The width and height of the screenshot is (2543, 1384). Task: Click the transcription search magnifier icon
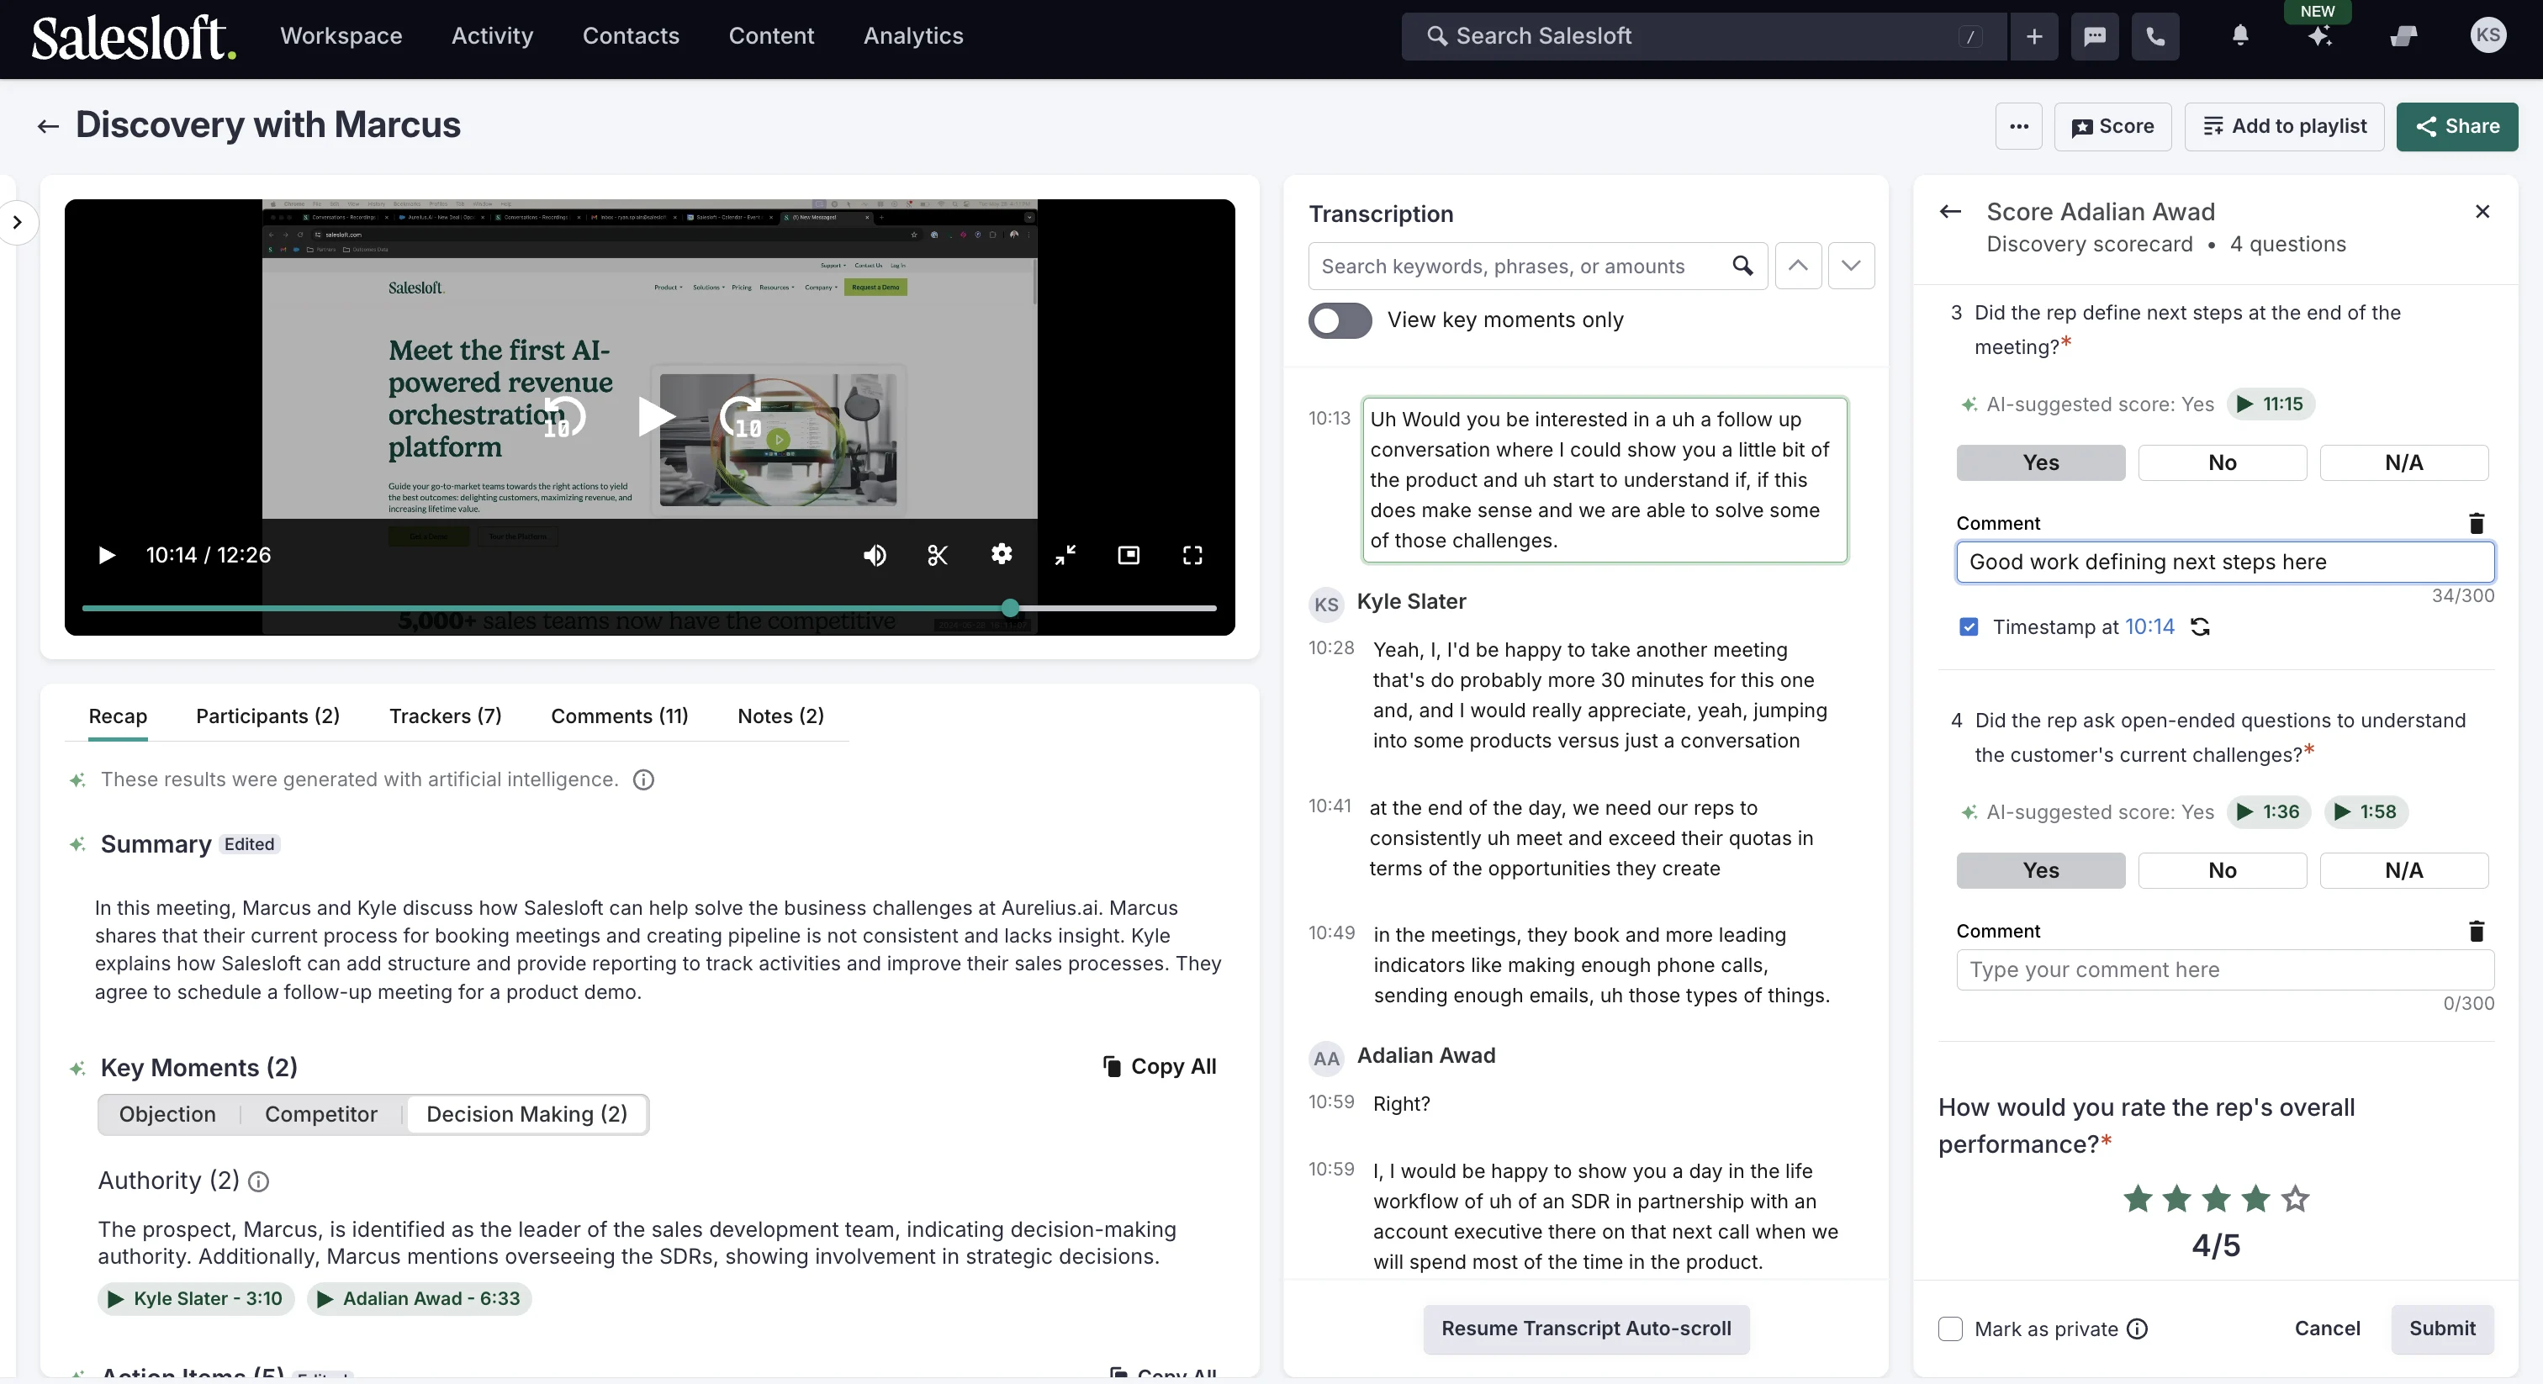(x=1742, y=266)
